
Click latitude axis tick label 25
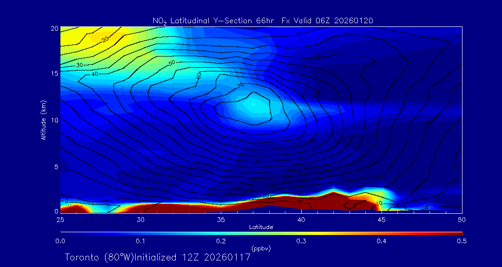pyautogui.click(x=60, y=220)
